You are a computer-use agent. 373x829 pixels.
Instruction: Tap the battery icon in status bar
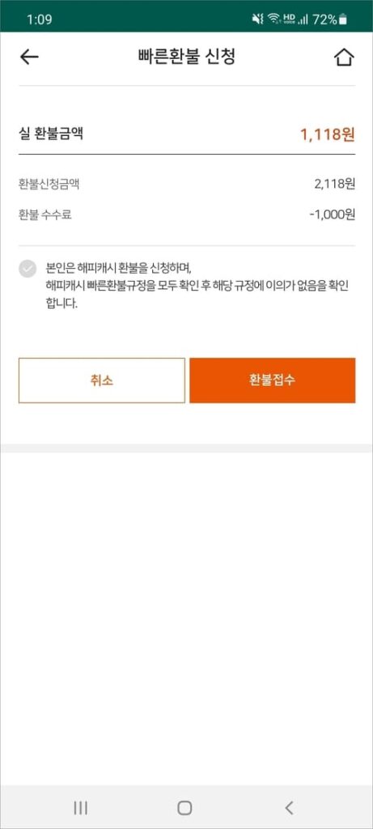pos(343,20)
